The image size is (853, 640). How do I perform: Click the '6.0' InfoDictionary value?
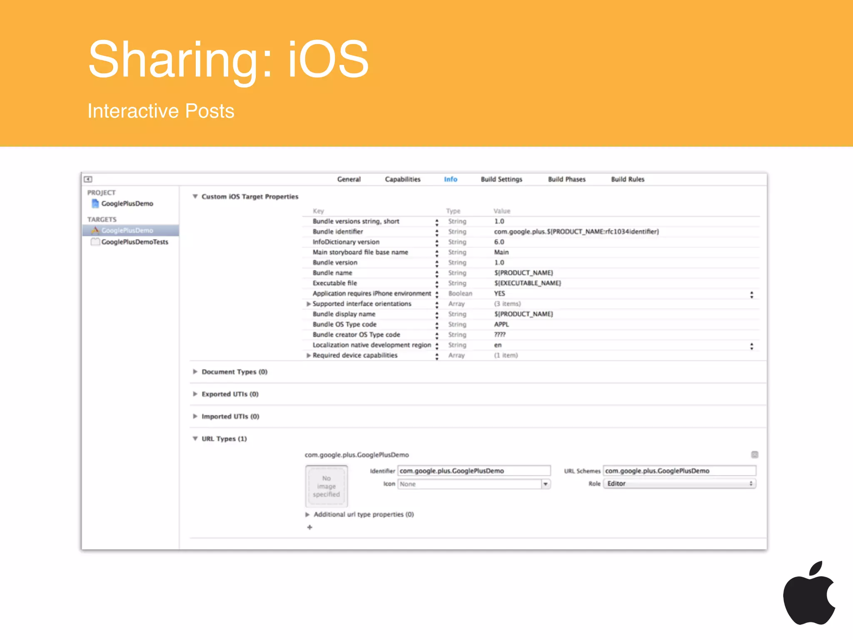click(499, 242)
